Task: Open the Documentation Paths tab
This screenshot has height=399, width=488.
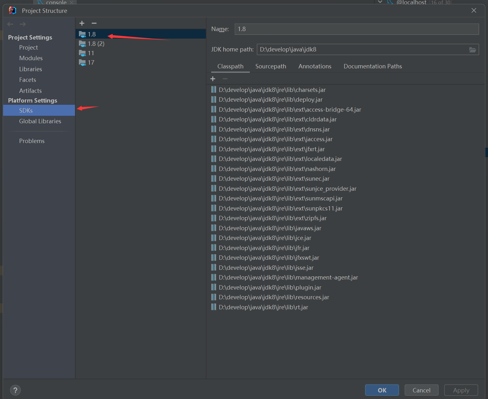Action: point(373,66)
